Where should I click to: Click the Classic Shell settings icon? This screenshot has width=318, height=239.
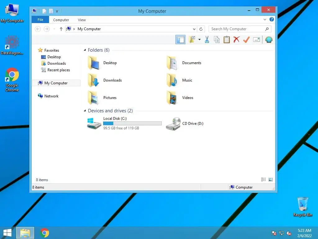269,40
